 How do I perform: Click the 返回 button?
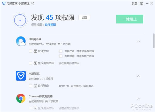[84, 18]
